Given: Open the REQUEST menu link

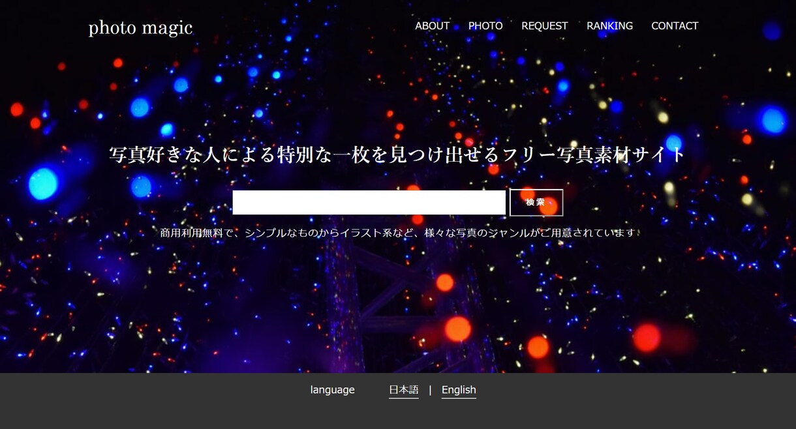Looking at the screenshot, I should [544, 26].
